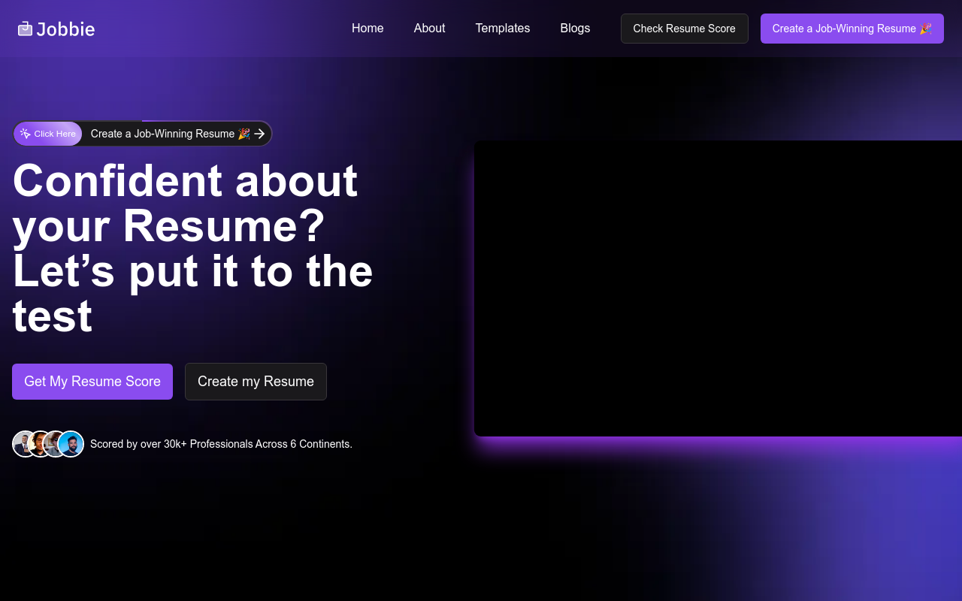Click the purple Click Here badge
The height and width of the screenshot is (601, 962).
pos(48,134)
